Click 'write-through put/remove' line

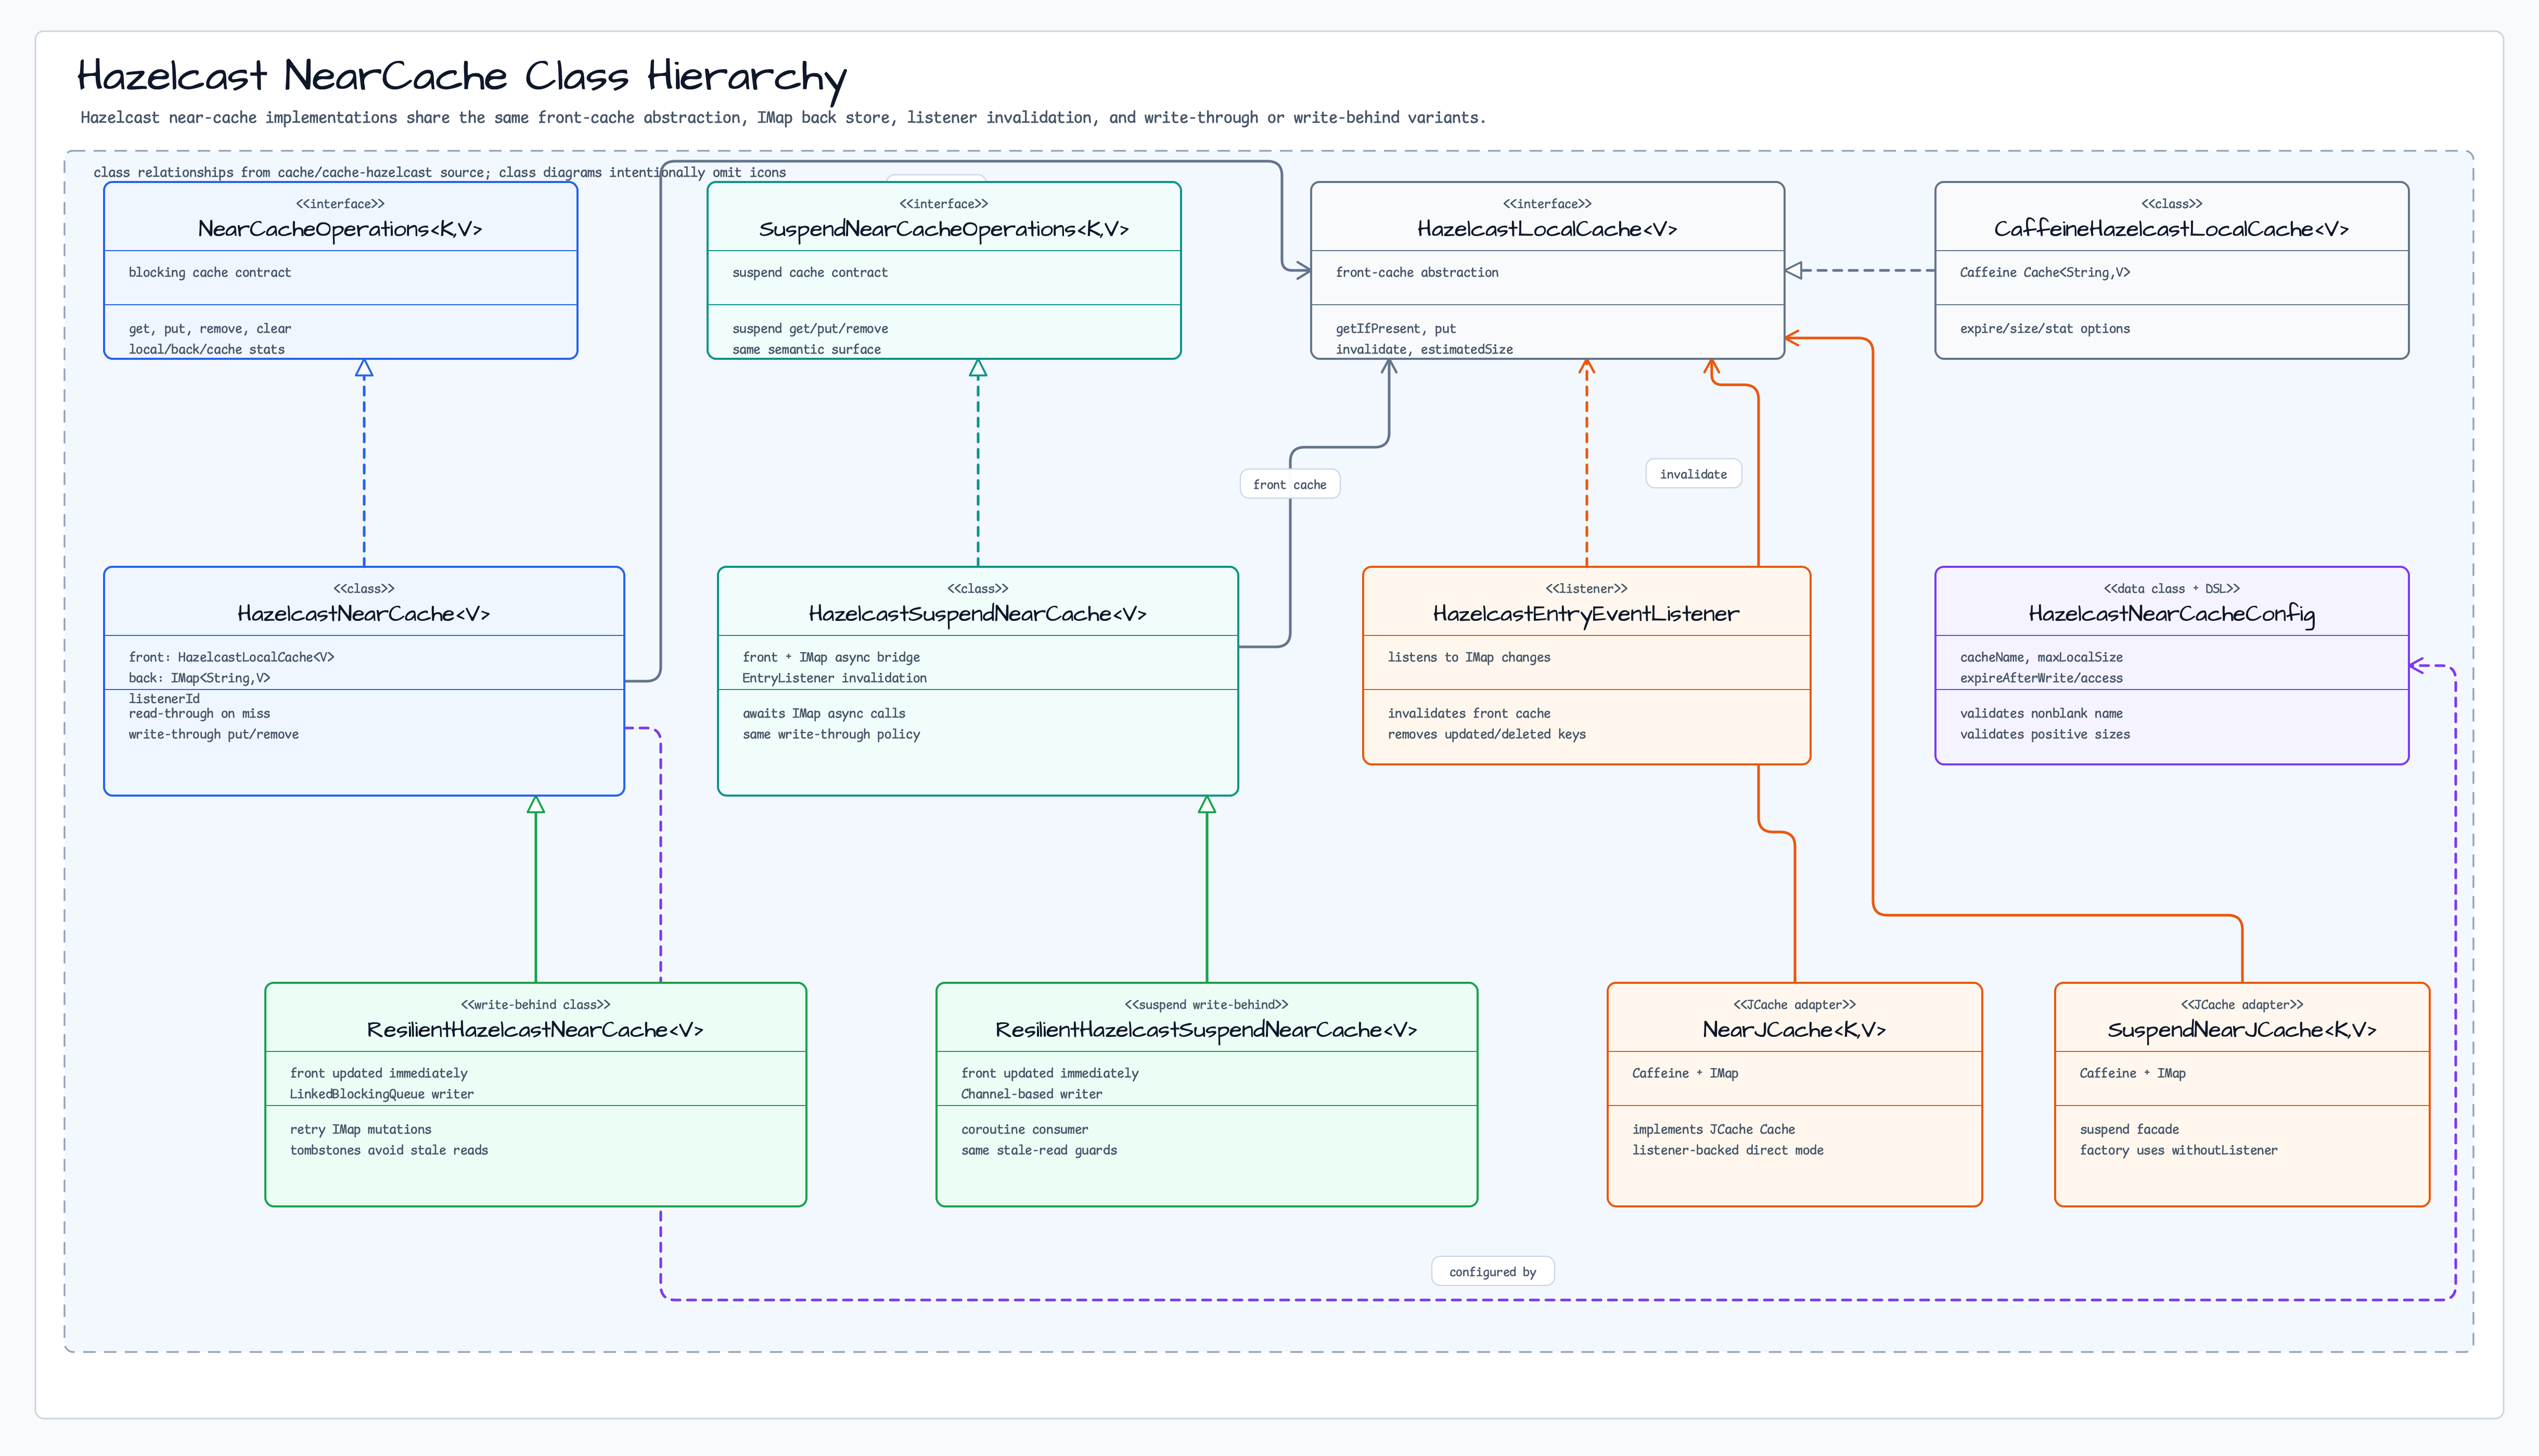tap(213, 734)
